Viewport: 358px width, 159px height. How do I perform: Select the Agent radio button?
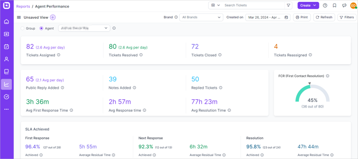pyautogui.click(x=41, y=29)
